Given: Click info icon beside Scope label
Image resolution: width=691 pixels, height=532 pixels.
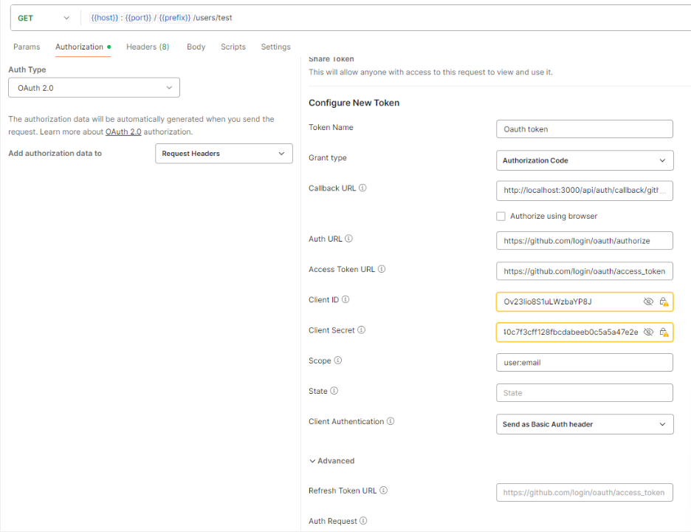Looking at the screenshot, I should 338,361.
